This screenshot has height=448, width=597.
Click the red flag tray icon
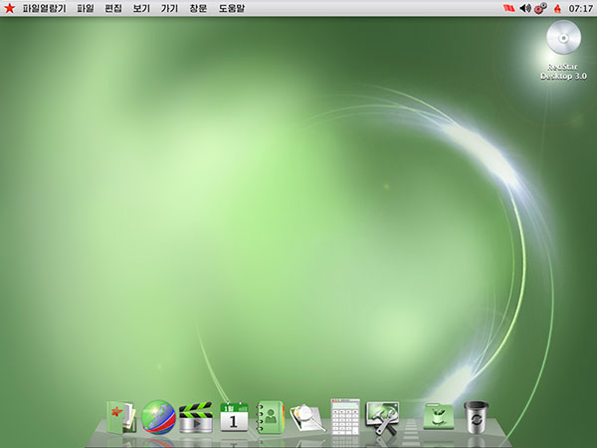pos(510,8)
